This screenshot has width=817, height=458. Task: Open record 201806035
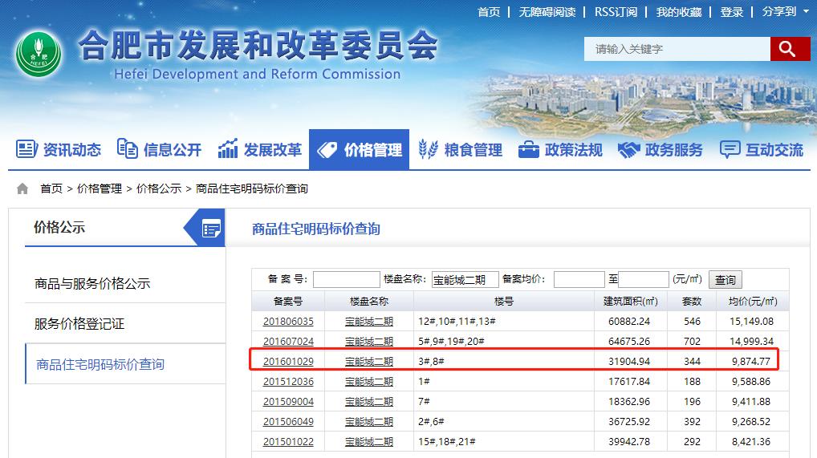288,322
